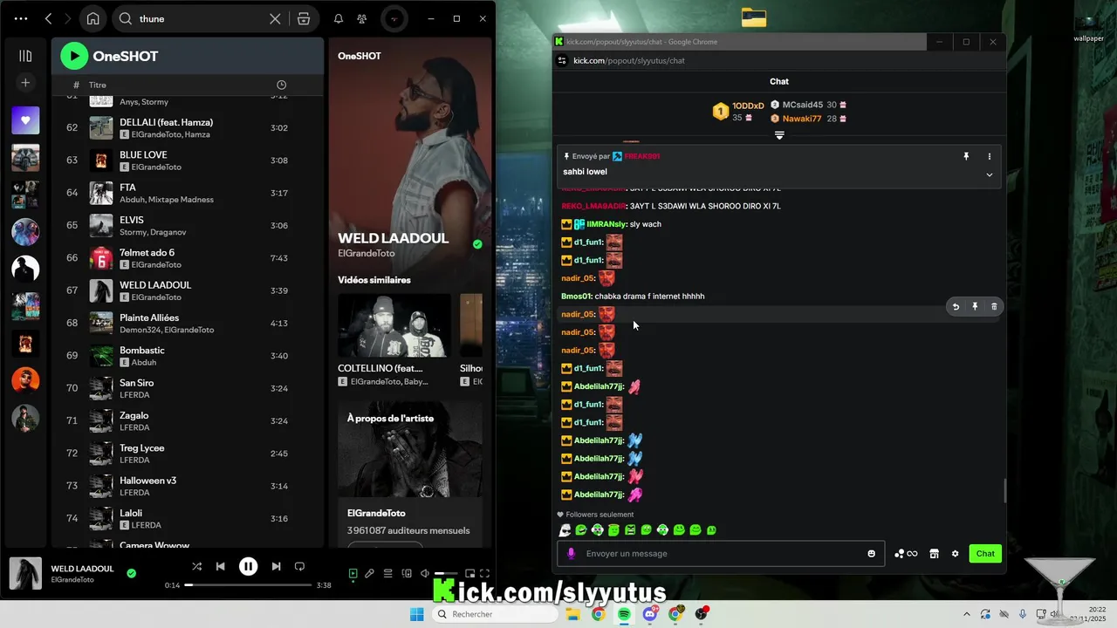The width and height of the screenshot is (1117, 628).
Task: Sort tracks by the Titre column
Action: [x=98, y=85]
